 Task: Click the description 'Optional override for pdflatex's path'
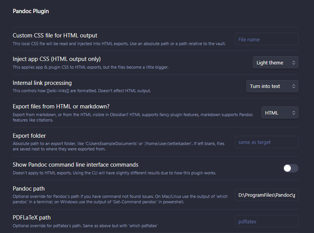coord(85,226)
